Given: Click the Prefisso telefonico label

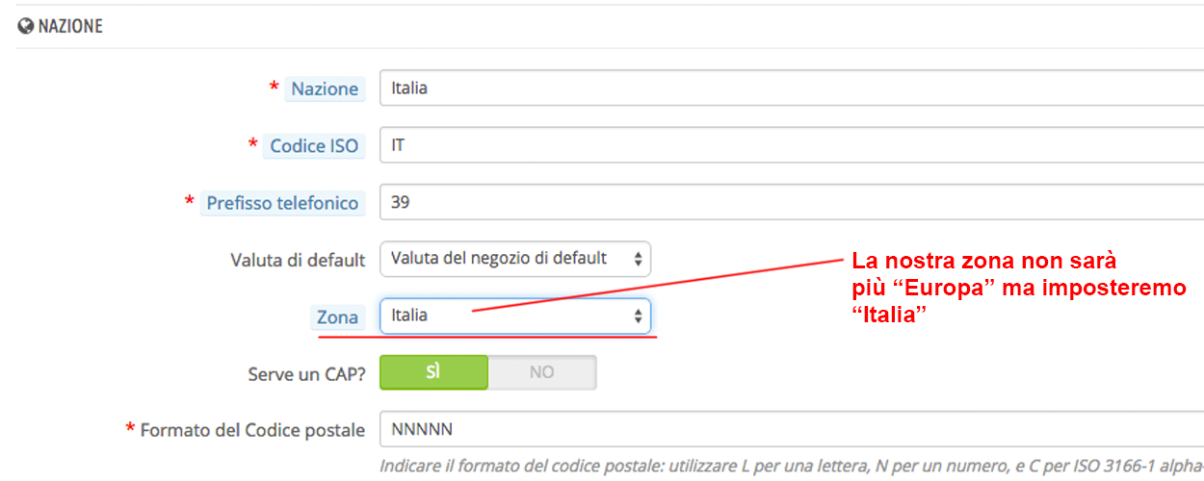Looking at the screenshot, I should click(x=282, y=202).
